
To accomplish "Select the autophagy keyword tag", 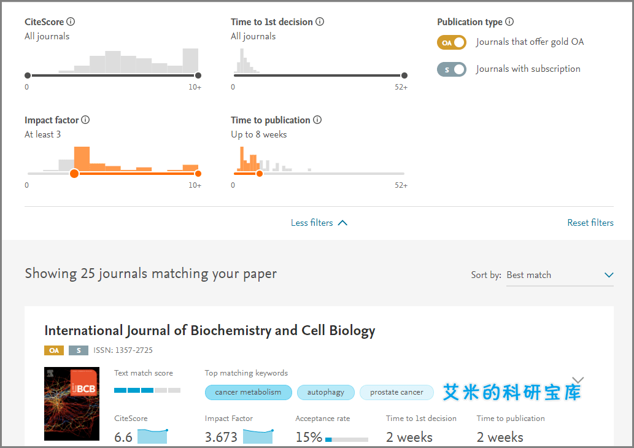I will [x=326, y=392].
